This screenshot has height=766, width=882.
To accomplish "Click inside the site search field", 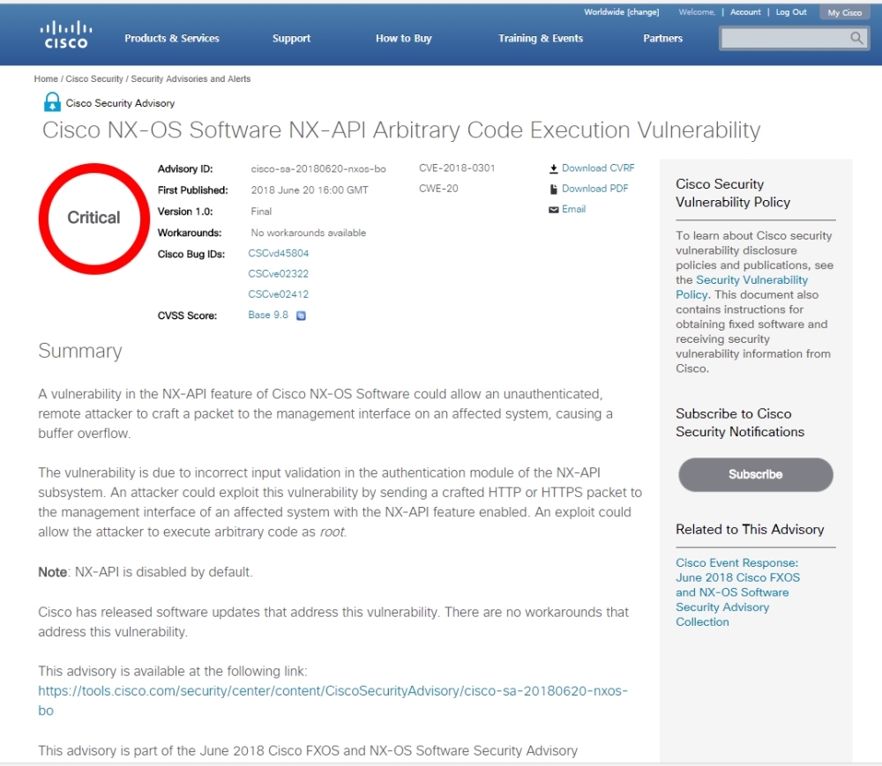I will [785, 38].
